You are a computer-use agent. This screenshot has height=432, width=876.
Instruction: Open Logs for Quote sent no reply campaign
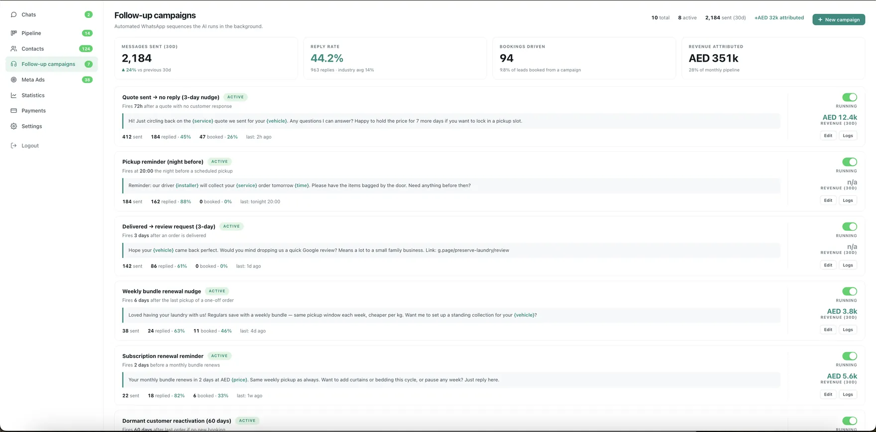848,136
